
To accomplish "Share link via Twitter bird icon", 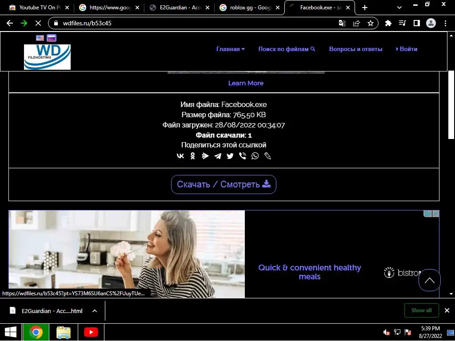I will (230, 156).
